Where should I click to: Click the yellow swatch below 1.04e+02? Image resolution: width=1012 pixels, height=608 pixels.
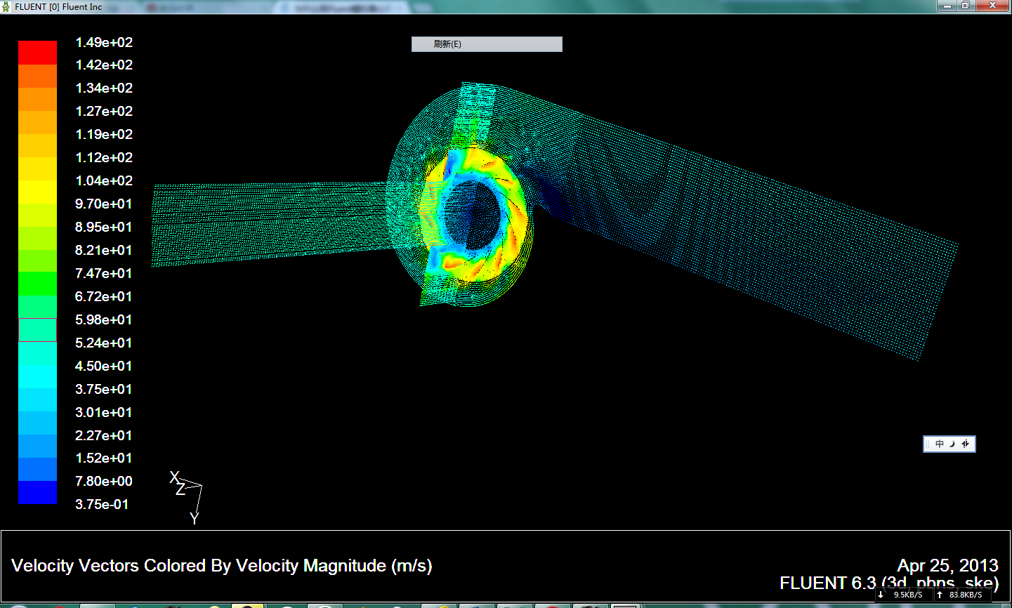(38, 192)
